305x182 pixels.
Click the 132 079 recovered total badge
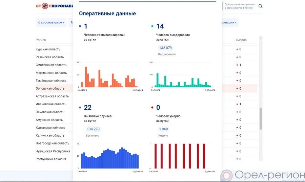(x=165, y=48)
